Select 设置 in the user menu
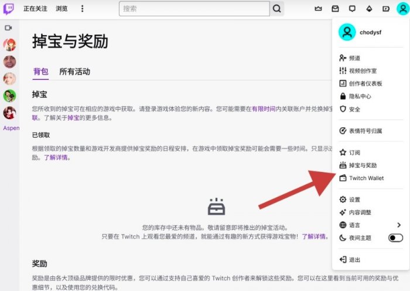The height and width of the screenshot is (291, 410). 354,199
